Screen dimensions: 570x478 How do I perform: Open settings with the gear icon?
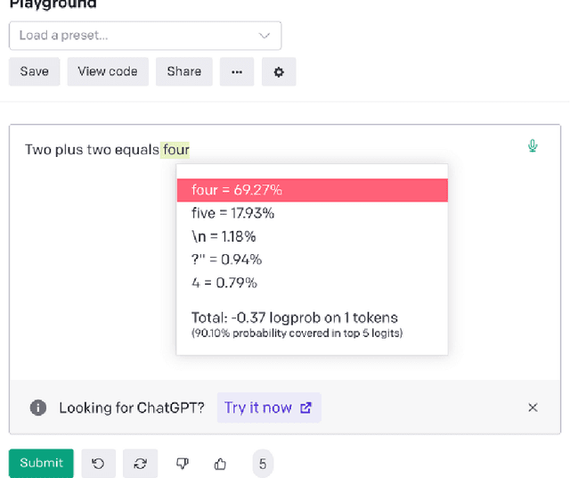[279, 72]
